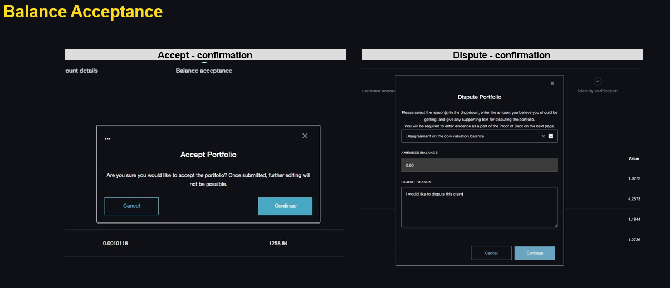Image resolution: width=670 pixels, height=288 pixels.
Task: Click the 1258.84 value in the table
Action: tap(278, 244)
